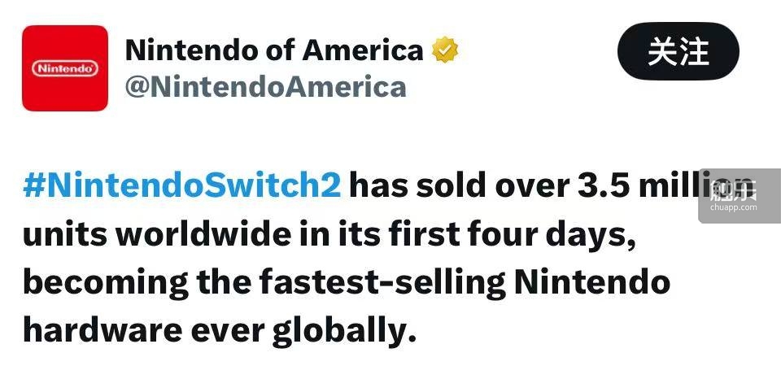Screen dimensions: 781x392
Task: Click the gold verified checkmark badge
Action: click(x=445, y=50)
